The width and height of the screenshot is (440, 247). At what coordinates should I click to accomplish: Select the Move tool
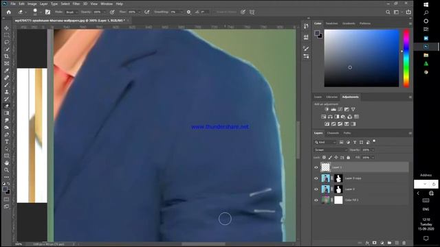pos(6,28)
